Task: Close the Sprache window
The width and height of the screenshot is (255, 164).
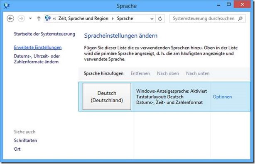Action: [242, 4]
